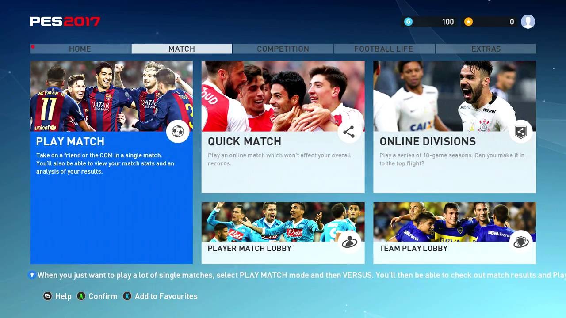Image resolution: width=566 pixels, height=318 pixels.
Task: Choose the QUICK MATCH title
Action: point(245,141)
